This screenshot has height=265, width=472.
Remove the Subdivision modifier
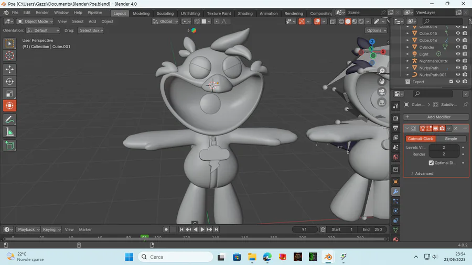click(x=456, y=128)
